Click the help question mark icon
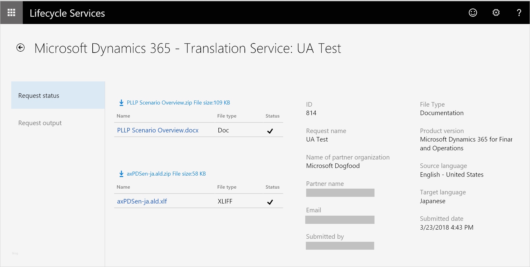The image size is (530, 267). tap(519, 12)
